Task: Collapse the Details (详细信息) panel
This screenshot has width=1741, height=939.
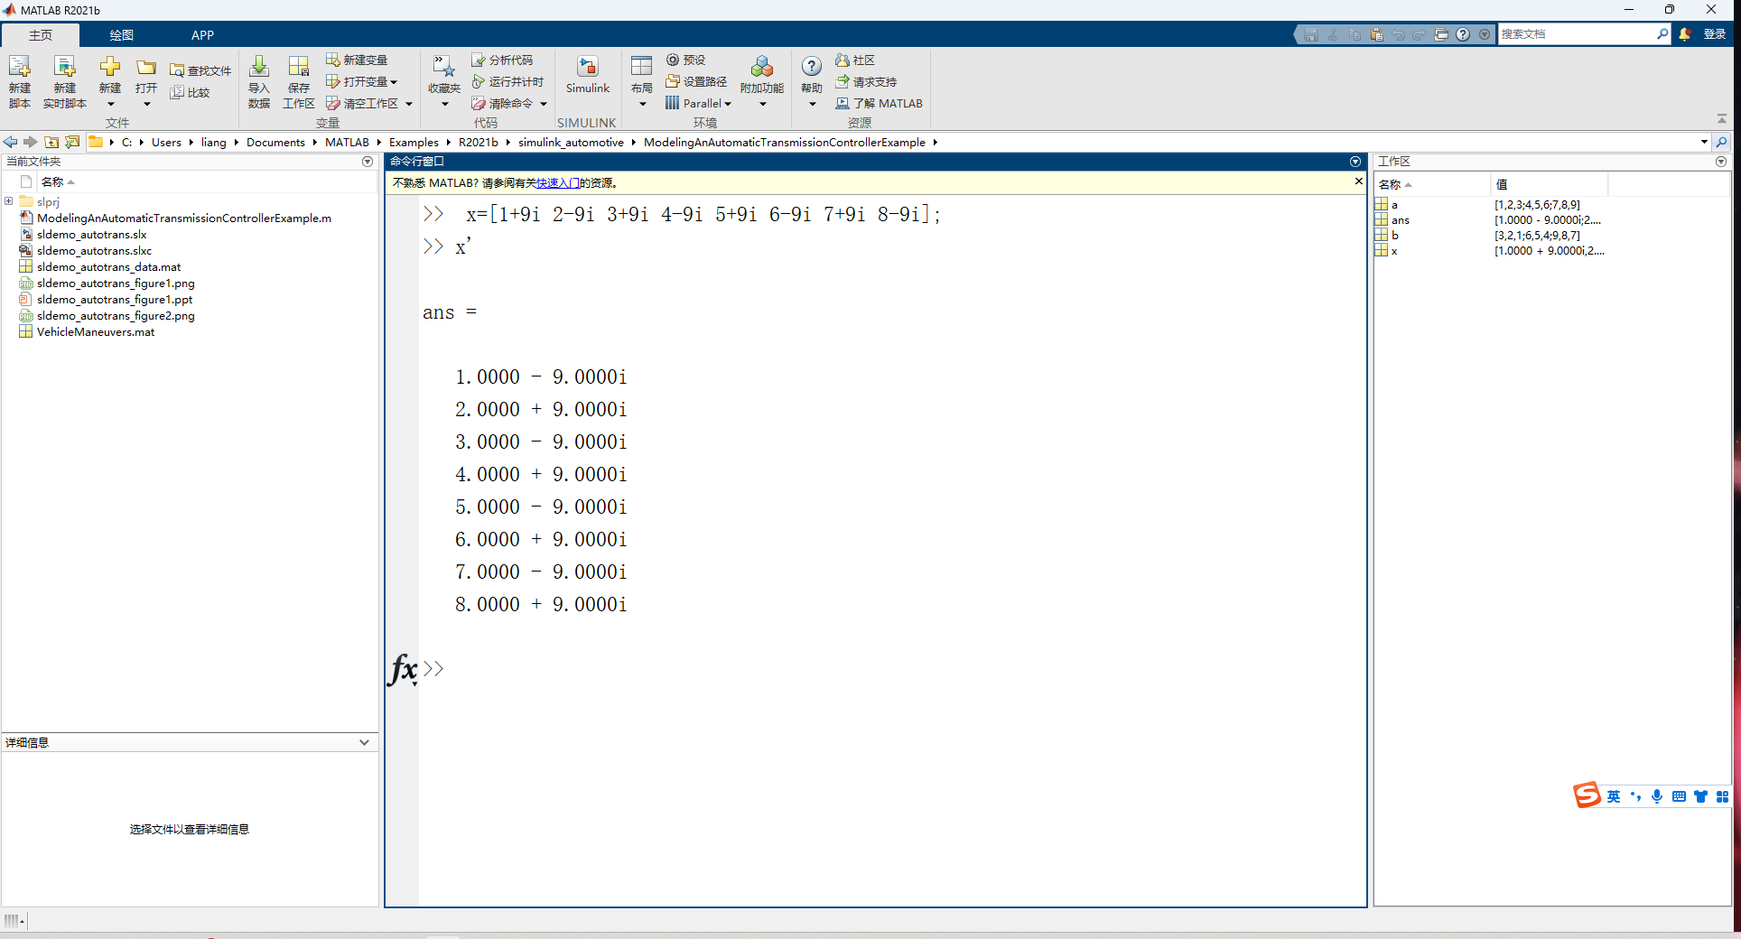Action: click(364, 742)
